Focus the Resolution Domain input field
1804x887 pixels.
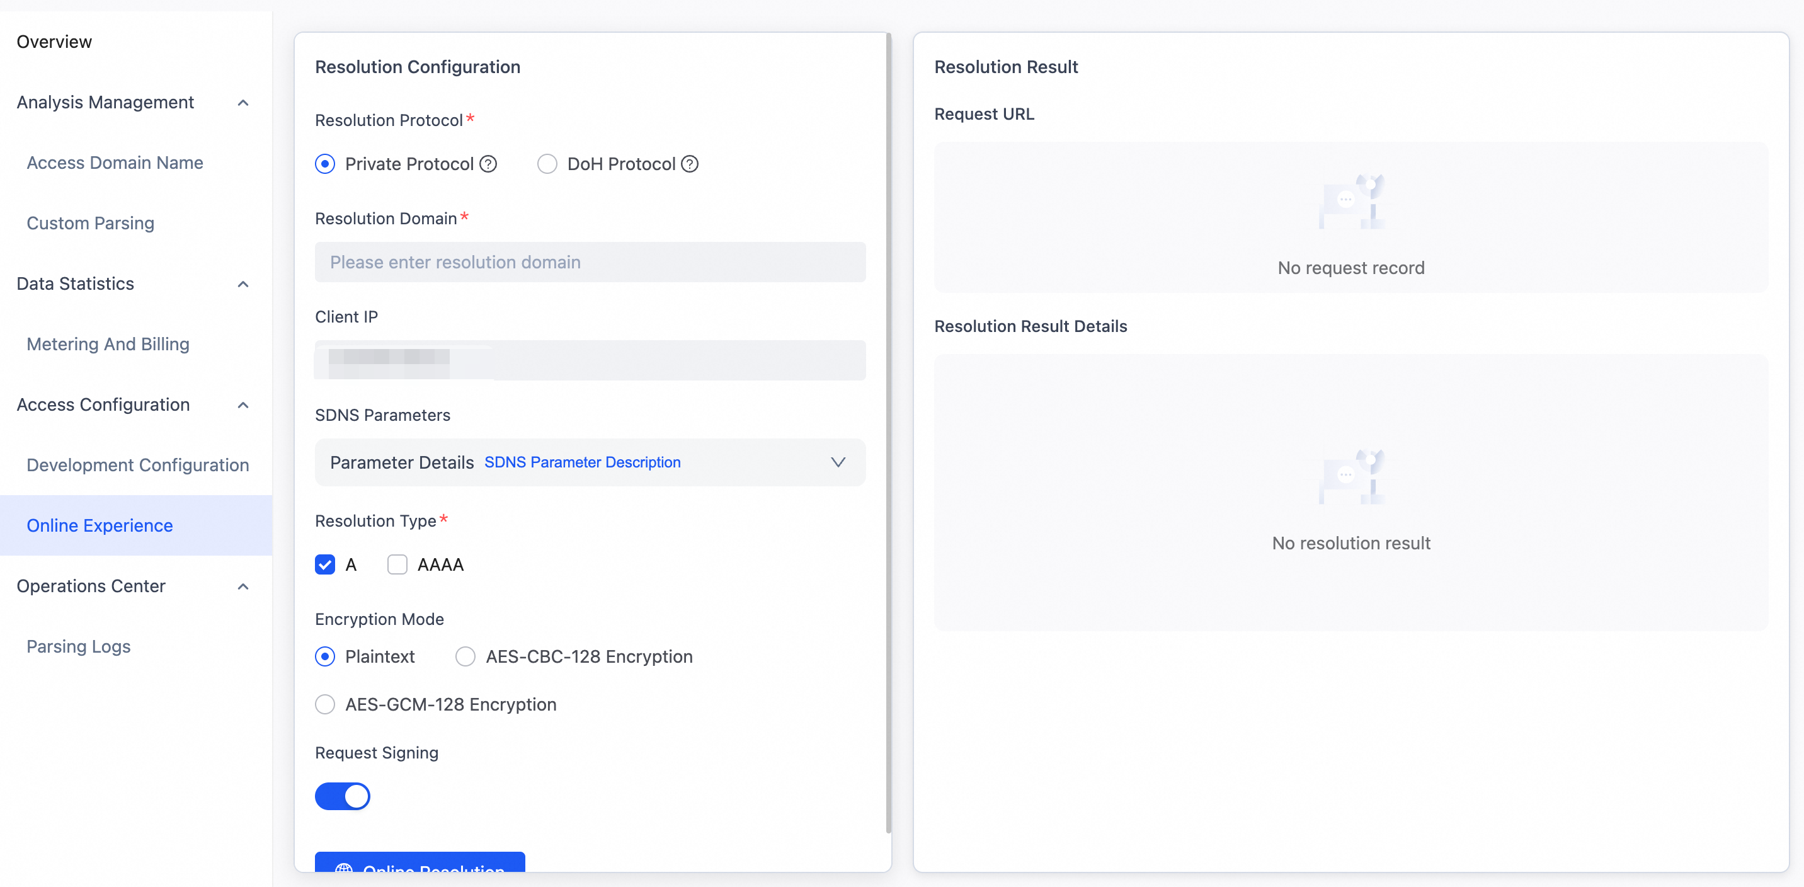click(x=590, y=262)
